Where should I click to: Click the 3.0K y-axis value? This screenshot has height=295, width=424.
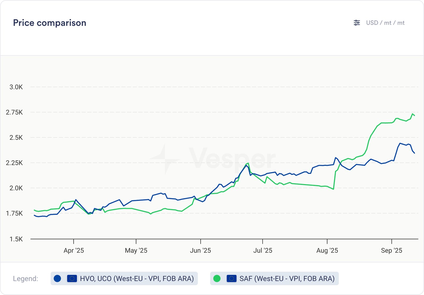(x=16, y=87)
